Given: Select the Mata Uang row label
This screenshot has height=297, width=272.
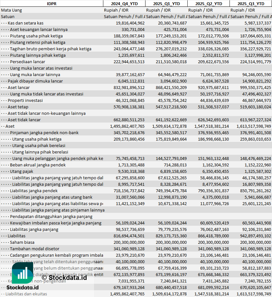Looking at the screenshot, I should pos(12,10).
